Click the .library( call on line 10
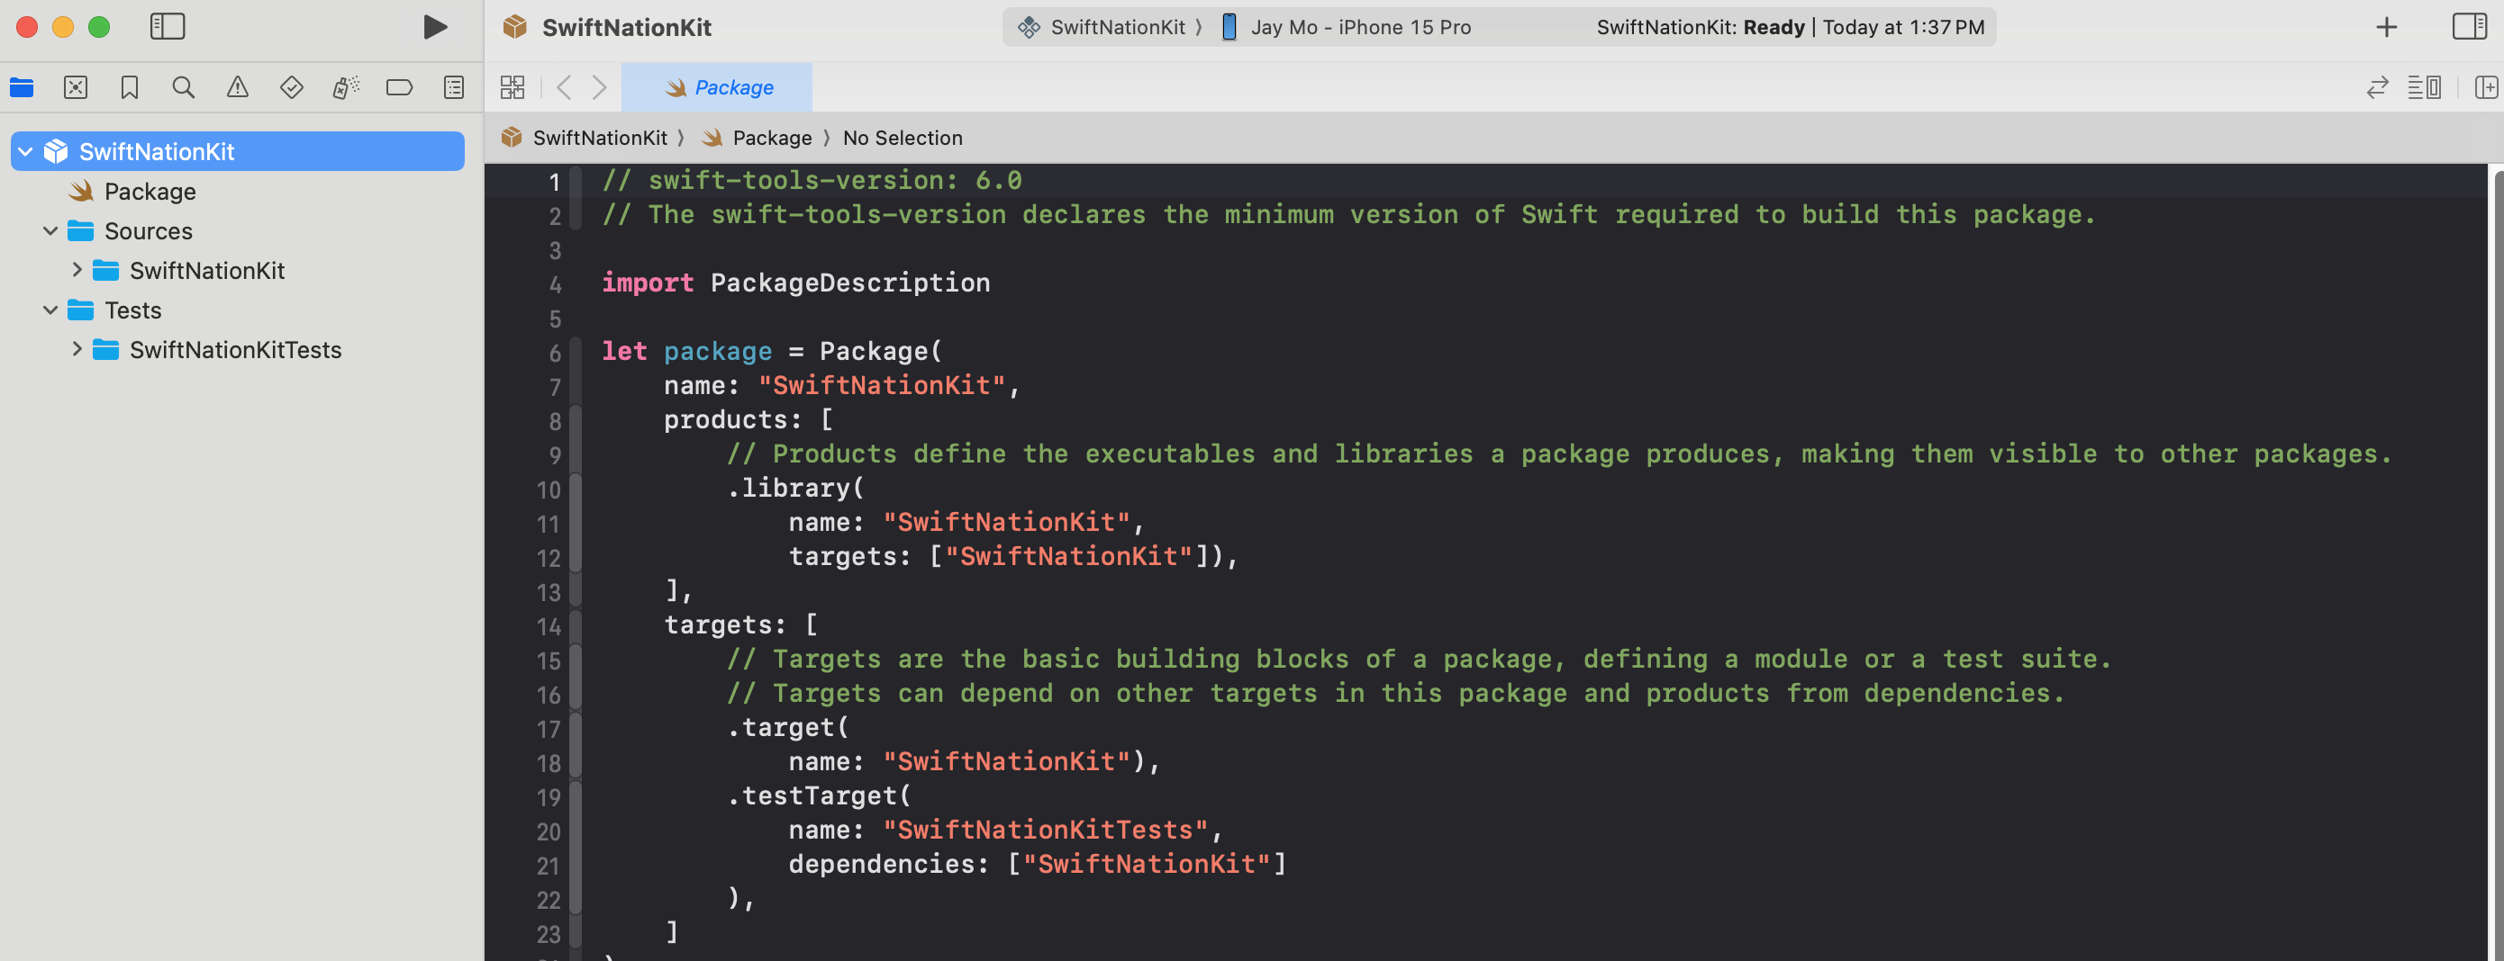 point(795,488)
